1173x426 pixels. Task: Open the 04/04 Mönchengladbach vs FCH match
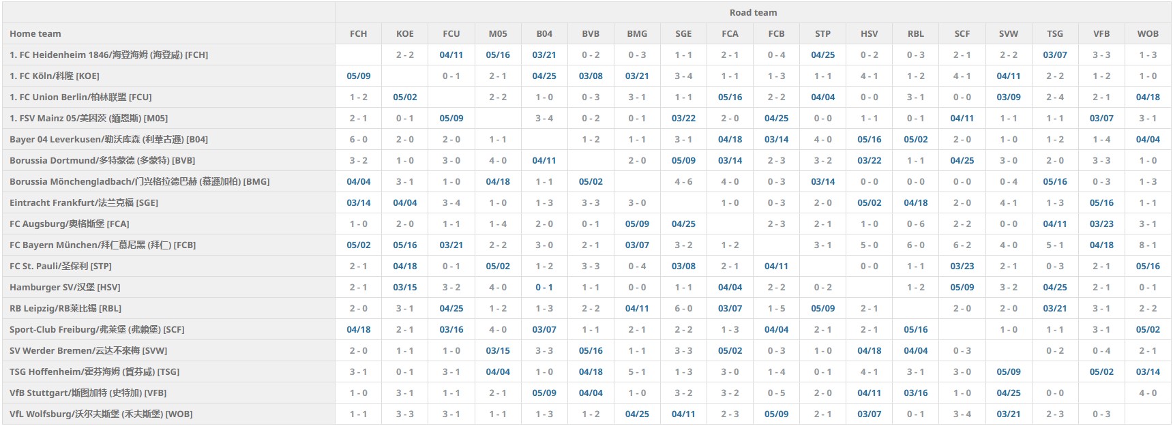click(358, 181)
